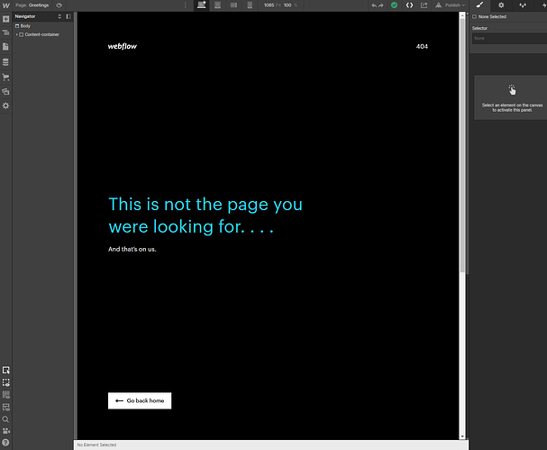Switch to the mobile landscape breakpoint
Image resolution: width=547 pixels, height=450 pixels.
click(233, 5)
